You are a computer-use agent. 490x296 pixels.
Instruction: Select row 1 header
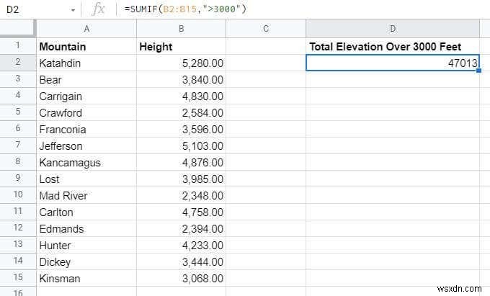point(18,46)
